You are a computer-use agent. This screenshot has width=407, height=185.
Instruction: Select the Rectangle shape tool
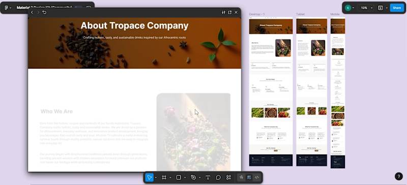[179, 177]
